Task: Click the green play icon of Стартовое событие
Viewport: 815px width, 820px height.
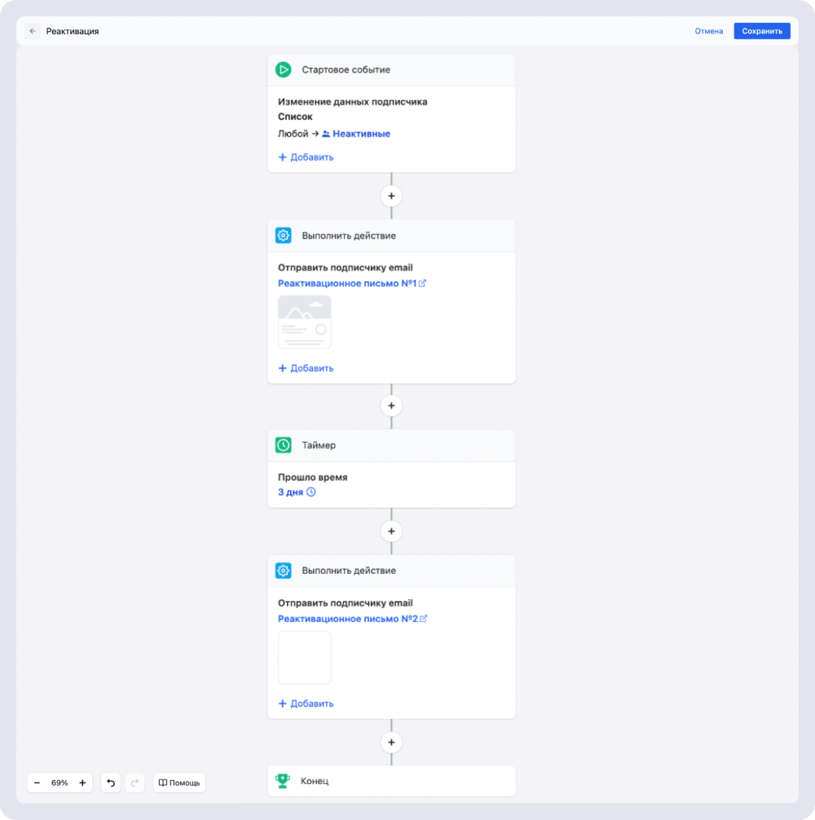Action: pos(284,69)
